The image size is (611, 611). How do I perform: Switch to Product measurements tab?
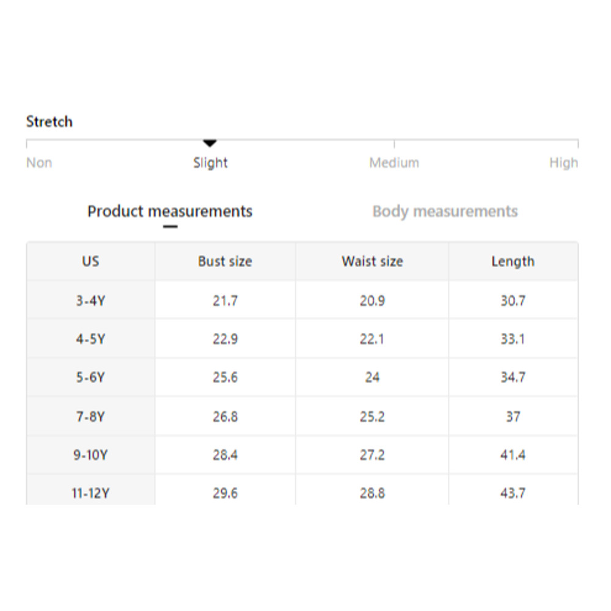click(x=170, y=211)
